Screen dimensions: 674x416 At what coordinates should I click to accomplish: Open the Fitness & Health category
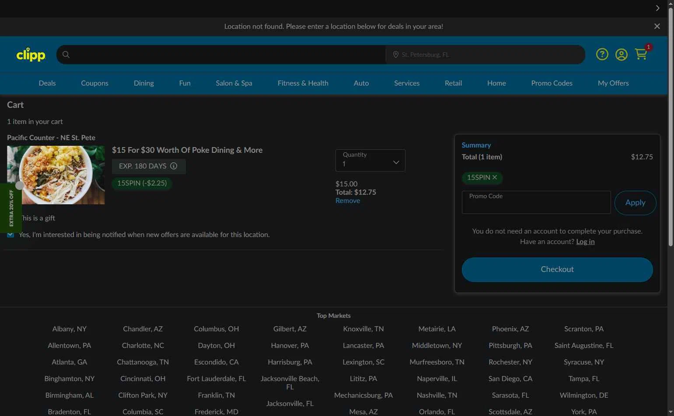[303, 83]
